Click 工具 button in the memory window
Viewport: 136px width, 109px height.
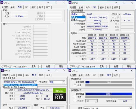point(34,66)
